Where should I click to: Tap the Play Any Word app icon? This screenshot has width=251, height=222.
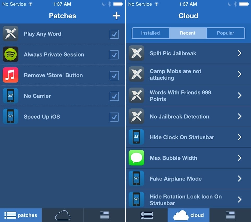pyautogui.click(x=11, y=34)
